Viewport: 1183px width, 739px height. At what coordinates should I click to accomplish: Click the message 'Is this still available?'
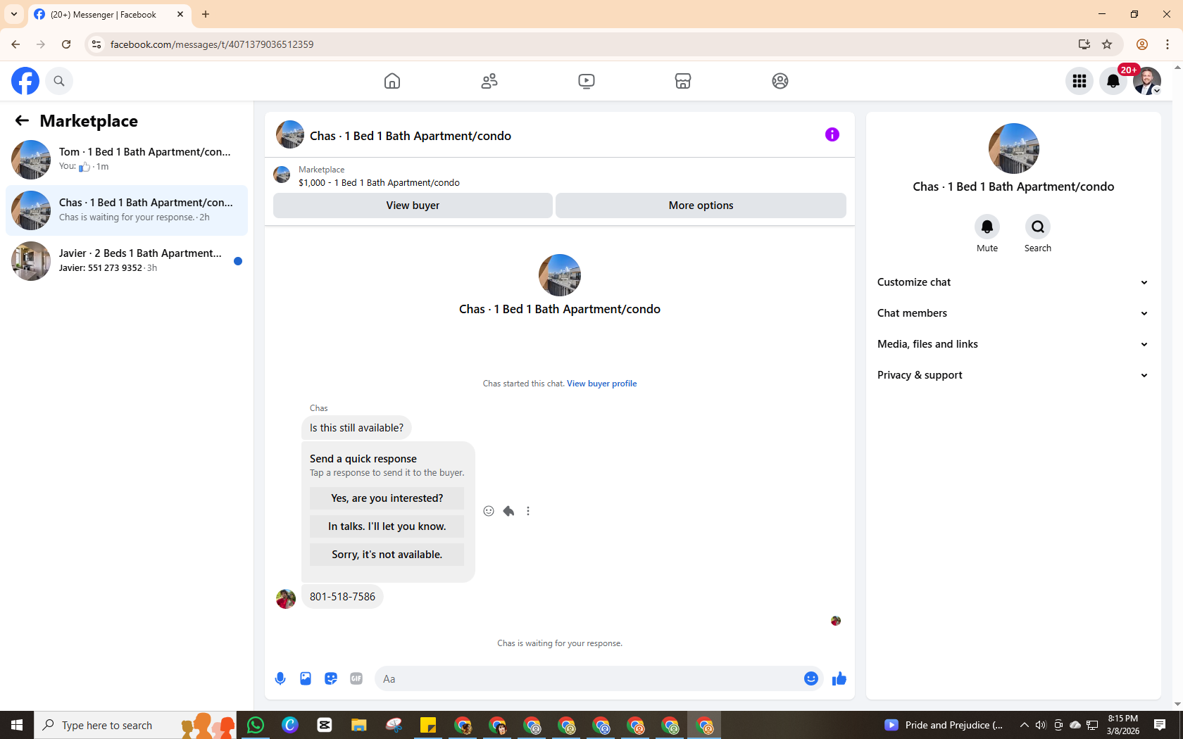356,428
